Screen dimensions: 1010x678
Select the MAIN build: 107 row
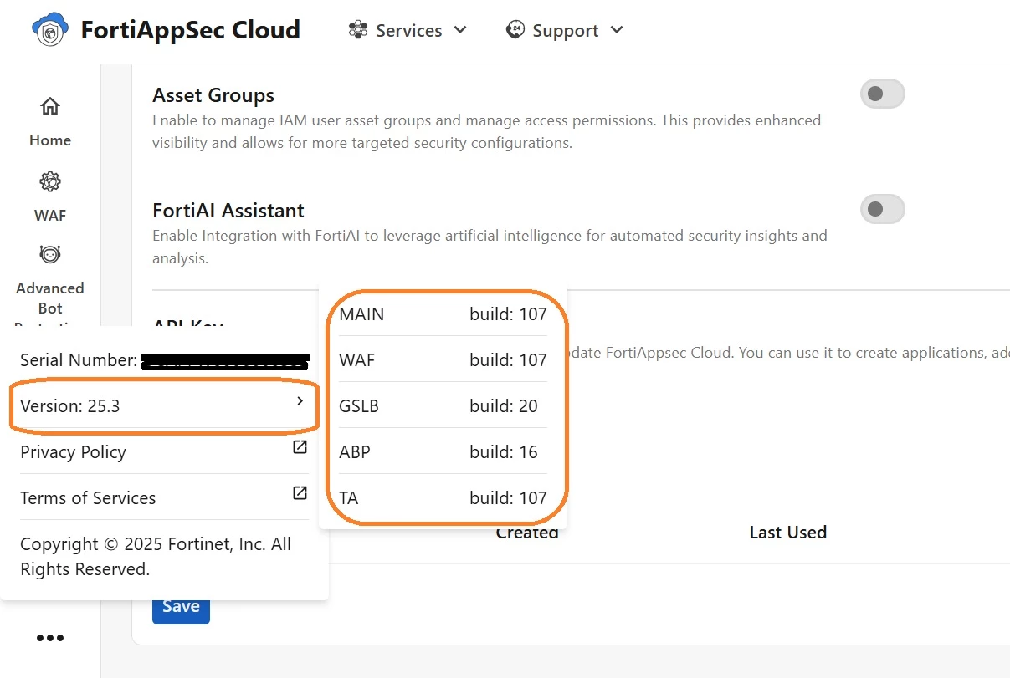click(x=443, y=314)
